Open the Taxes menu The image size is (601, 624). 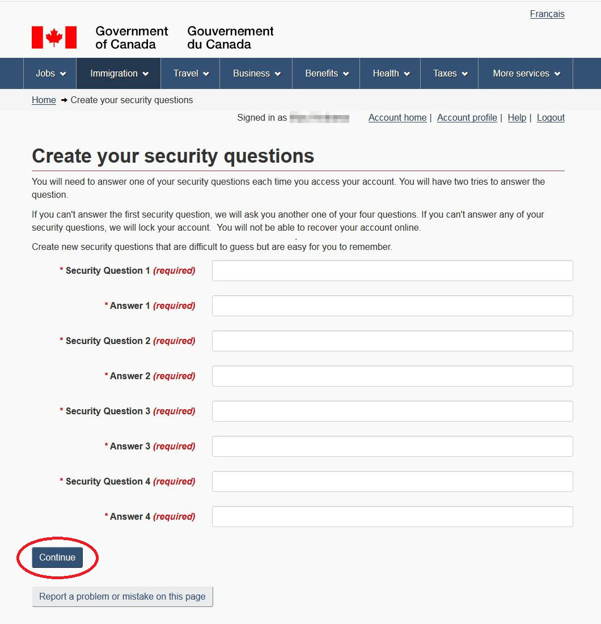[450, 74]
